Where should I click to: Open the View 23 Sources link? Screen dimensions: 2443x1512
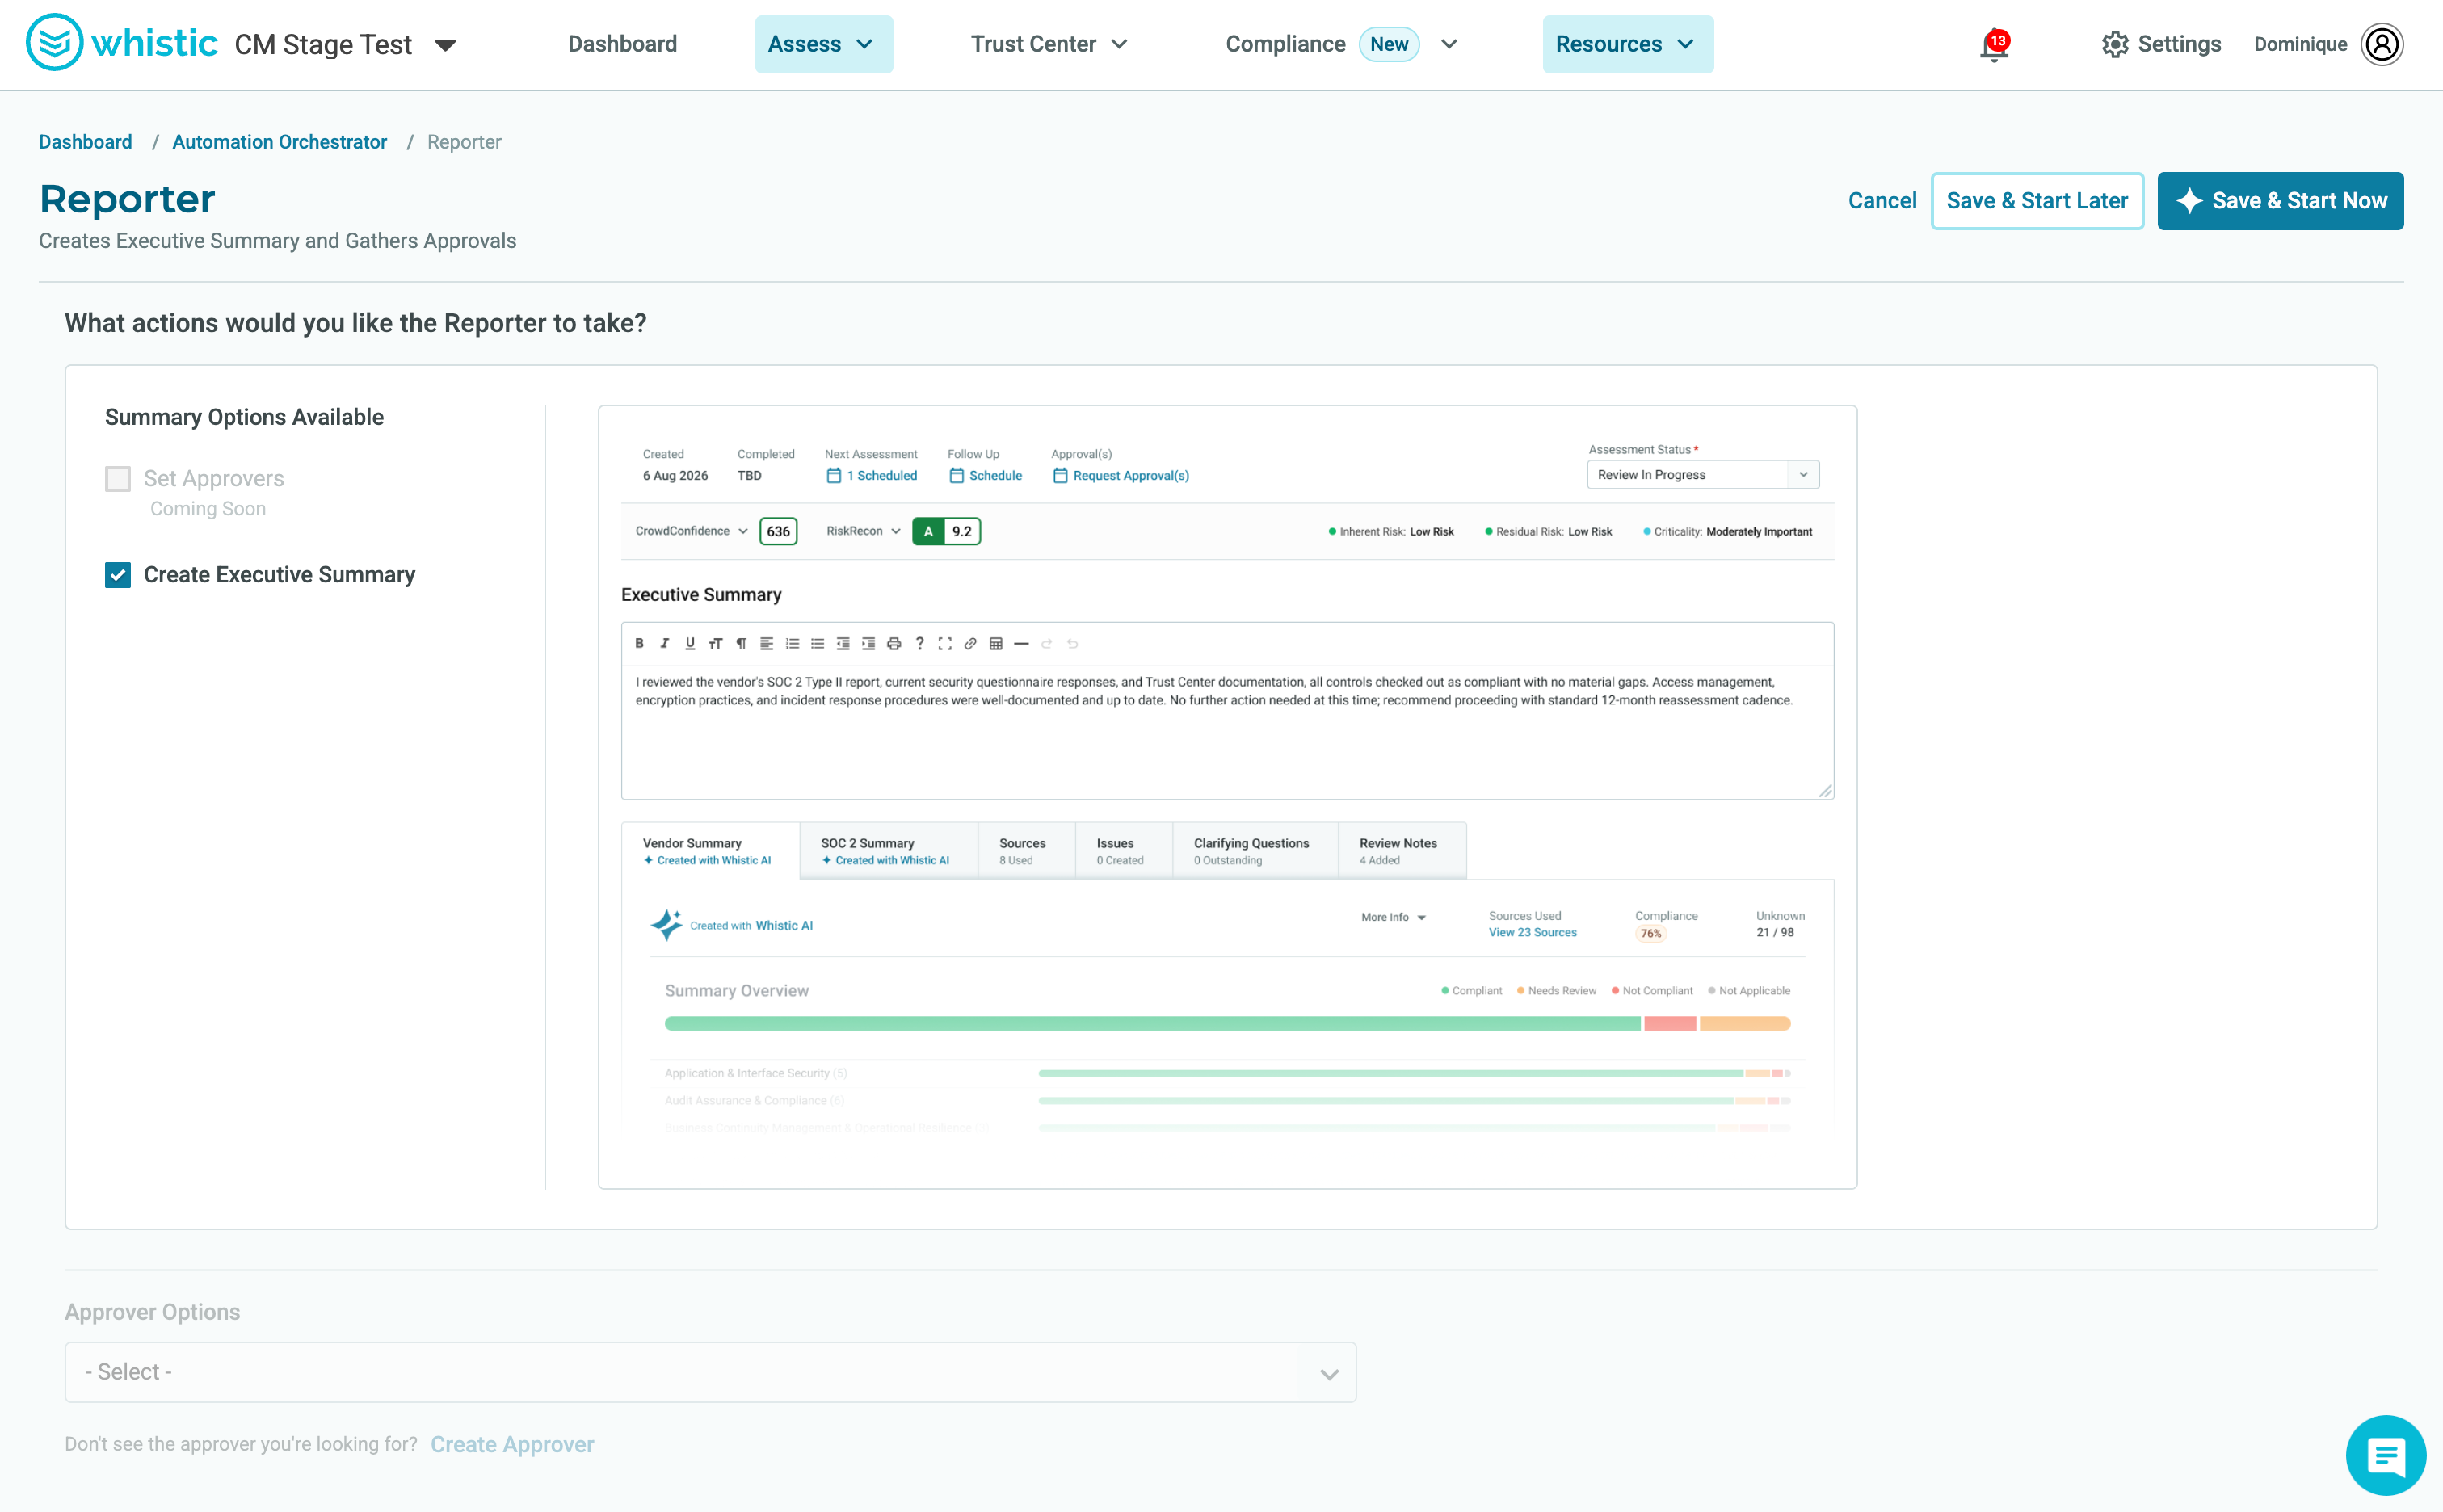pos(1532,932)
